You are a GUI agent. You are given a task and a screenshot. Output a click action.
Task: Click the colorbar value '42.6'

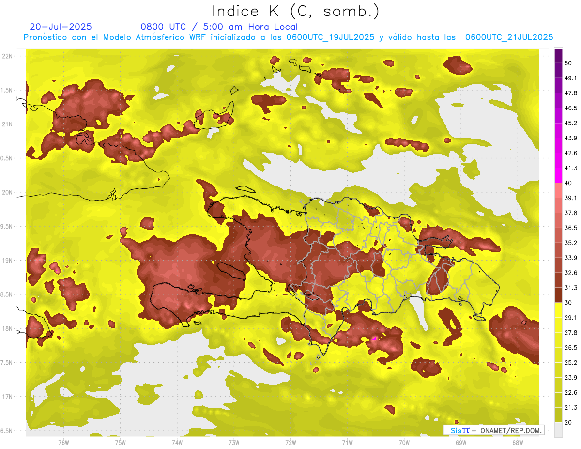click(x=571, y=153)
